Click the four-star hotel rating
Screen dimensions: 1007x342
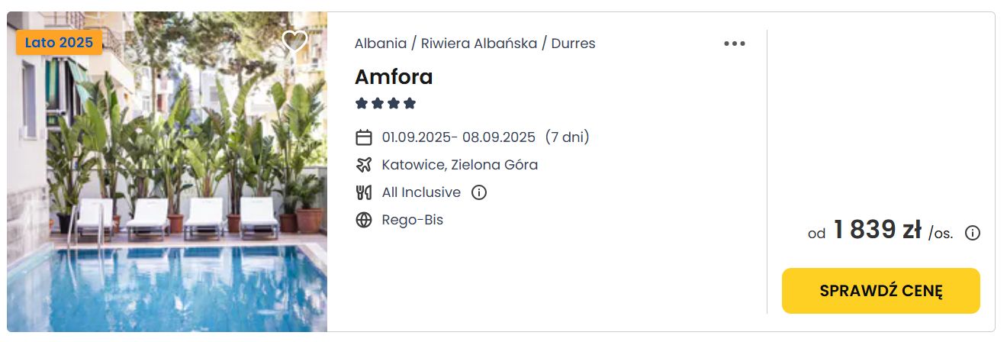385,103
